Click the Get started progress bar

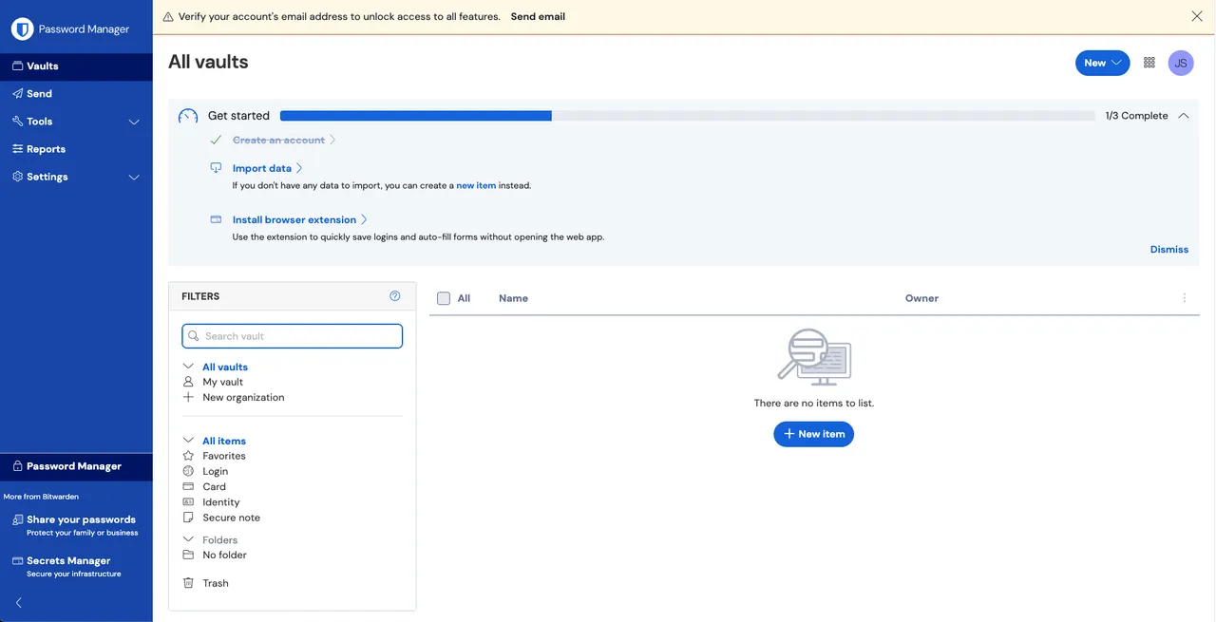(688, 116)
